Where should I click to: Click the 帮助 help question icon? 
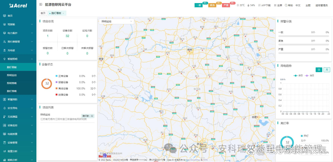coord(286,5)
